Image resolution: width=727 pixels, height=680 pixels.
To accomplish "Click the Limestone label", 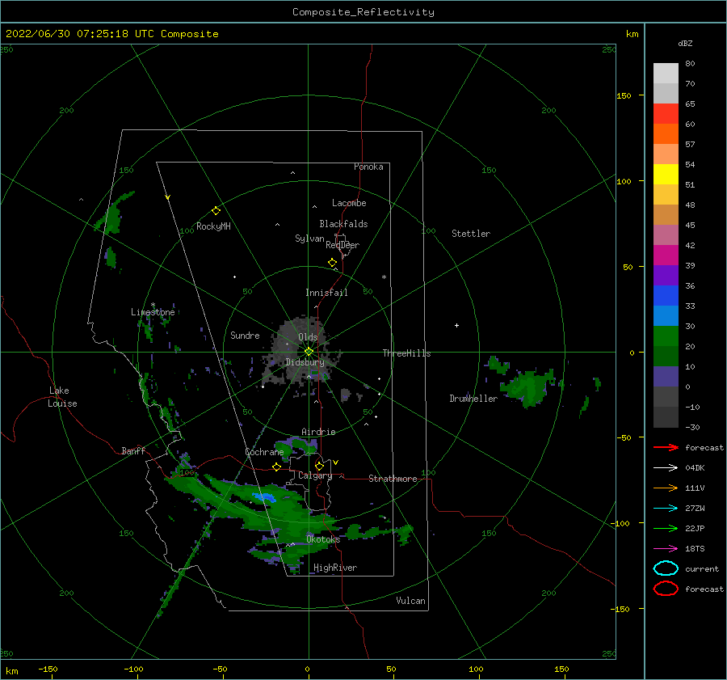I will tap(153, 312).
